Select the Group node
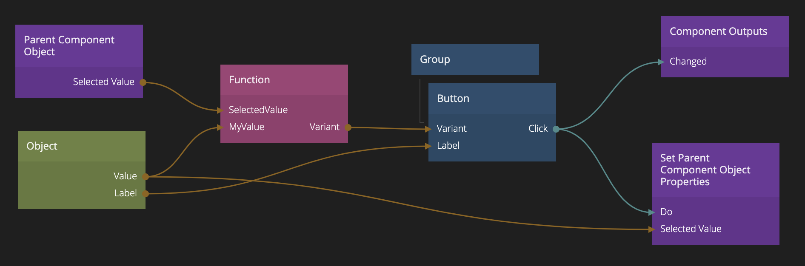805x266 pixels. (x=475, y=59)
